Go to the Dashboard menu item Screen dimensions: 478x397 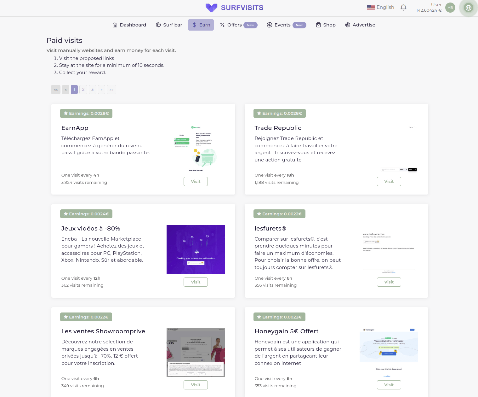click(x=129, y=25)
